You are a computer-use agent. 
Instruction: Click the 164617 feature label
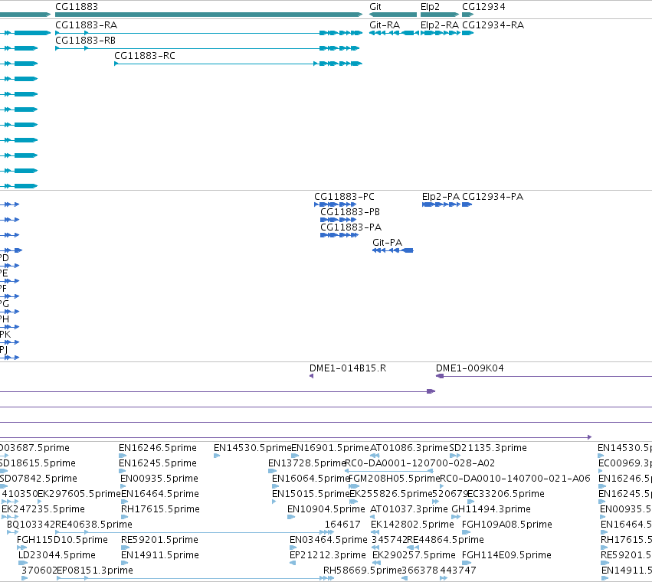point(342,525)
